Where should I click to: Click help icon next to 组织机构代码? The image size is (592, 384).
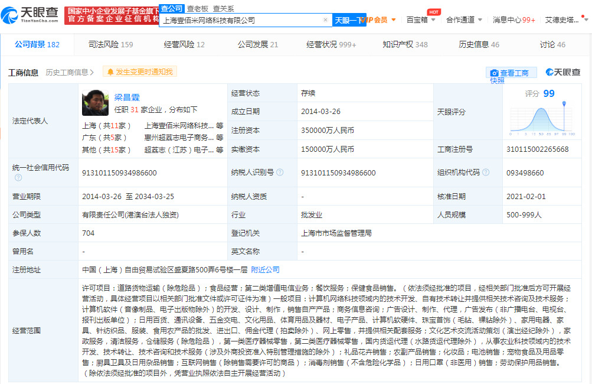[486, 173]
